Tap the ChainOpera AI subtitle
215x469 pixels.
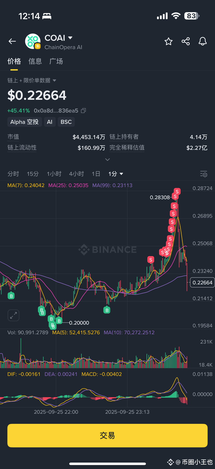point(63,47)
